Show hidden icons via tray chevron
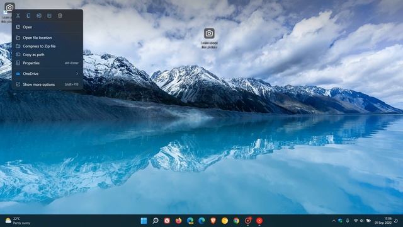This screenshot has height=227, width=403. pos(334,221)
